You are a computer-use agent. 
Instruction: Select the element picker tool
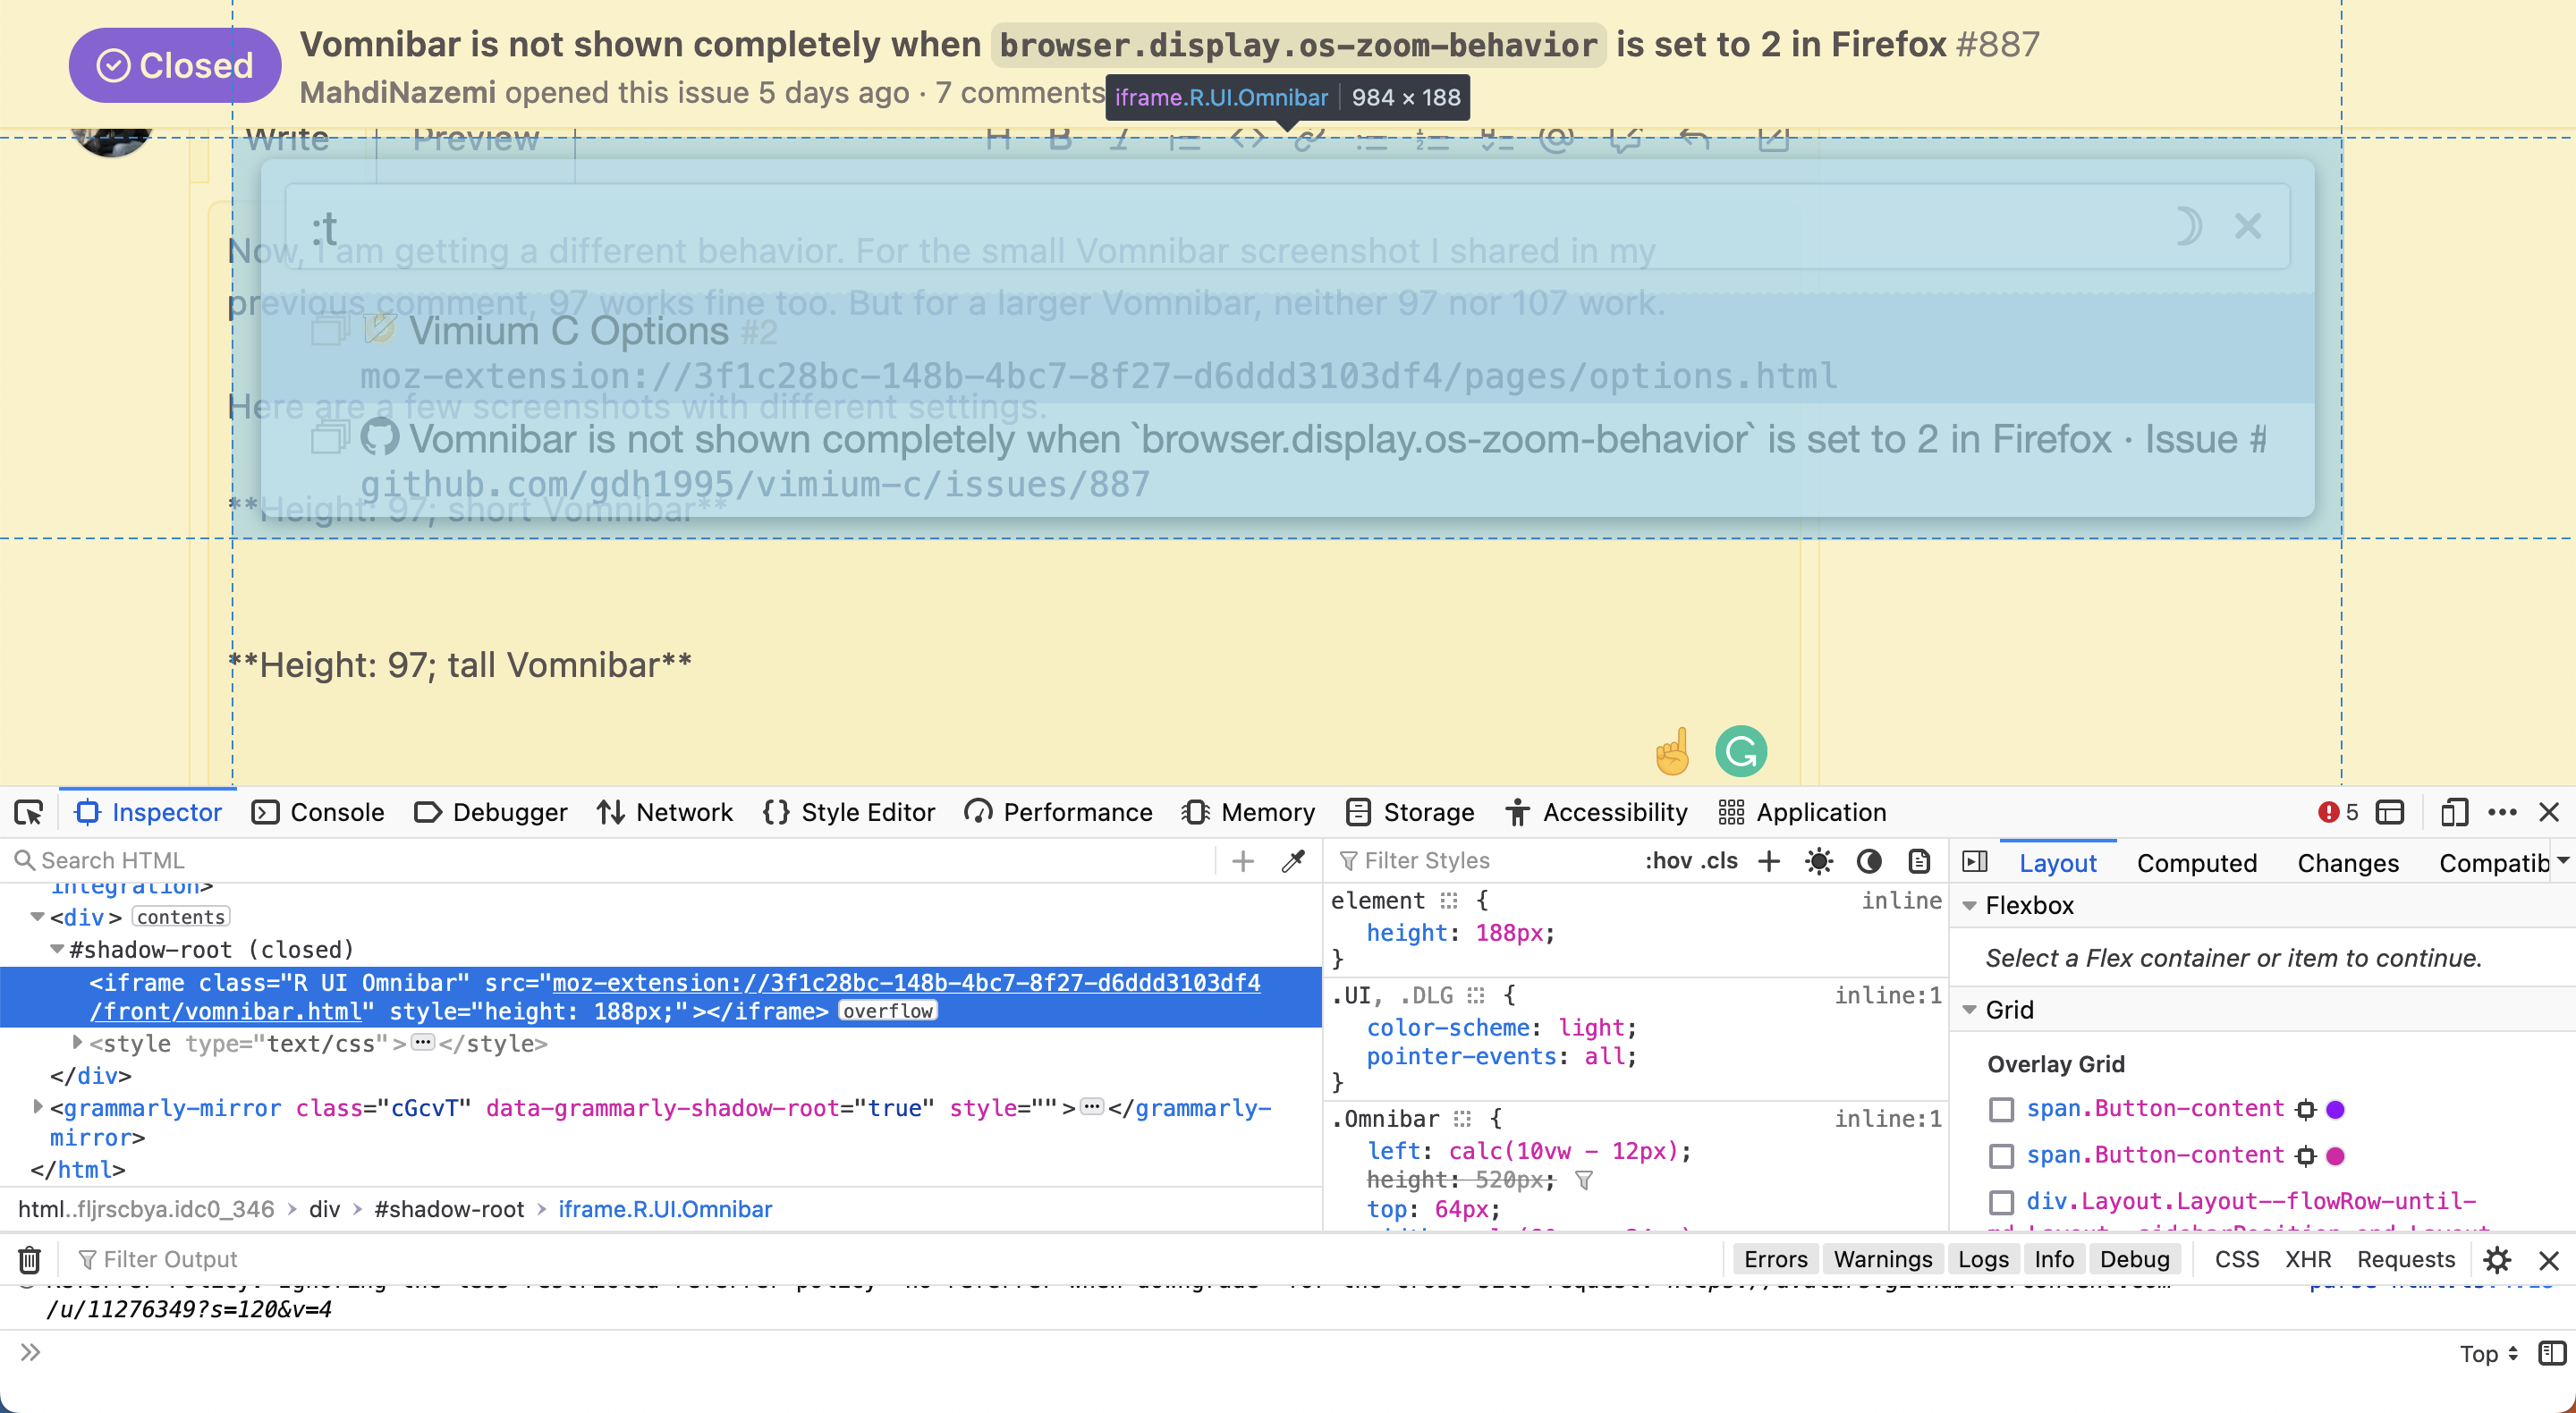click(28, 812)
